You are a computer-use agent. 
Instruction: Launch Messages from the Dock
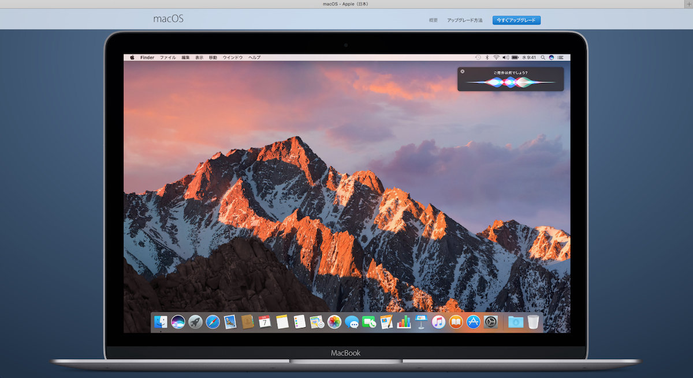351,322
